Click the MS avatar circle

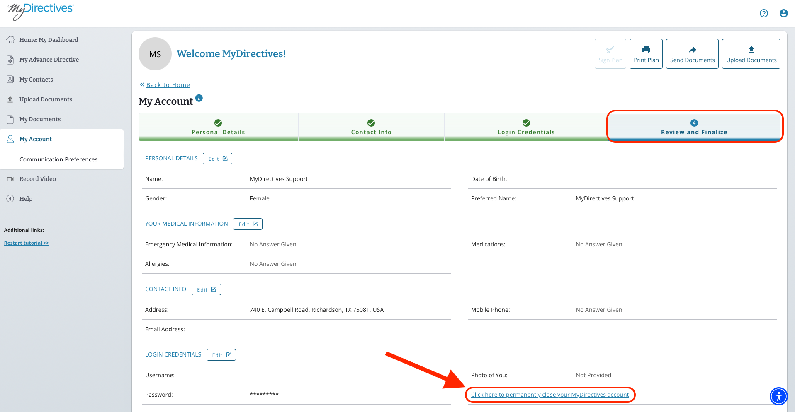(x=155, y=54)
